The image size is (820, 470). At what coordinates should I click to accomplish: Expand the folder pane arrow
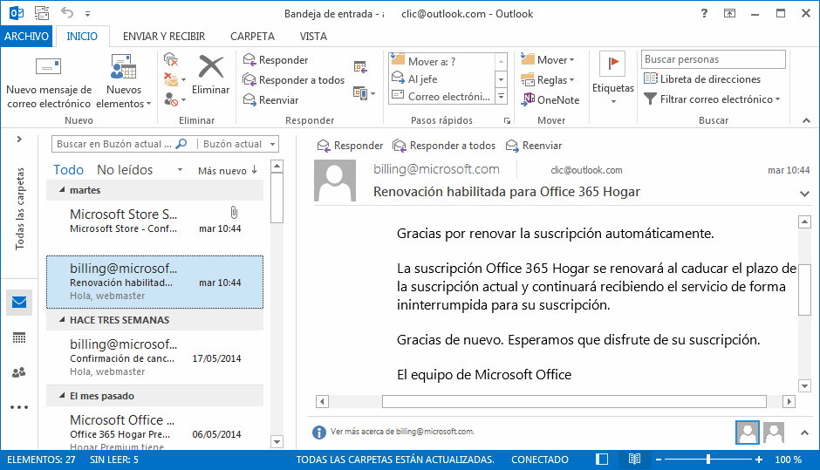point(19,139)
